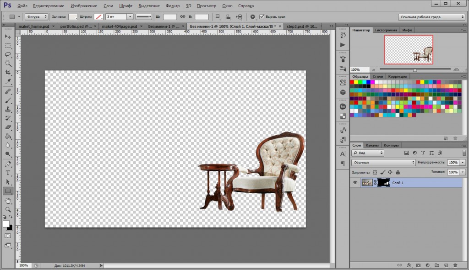Select the Type tool
Screen dimensions: 469x270
click(x=8, y=173)
